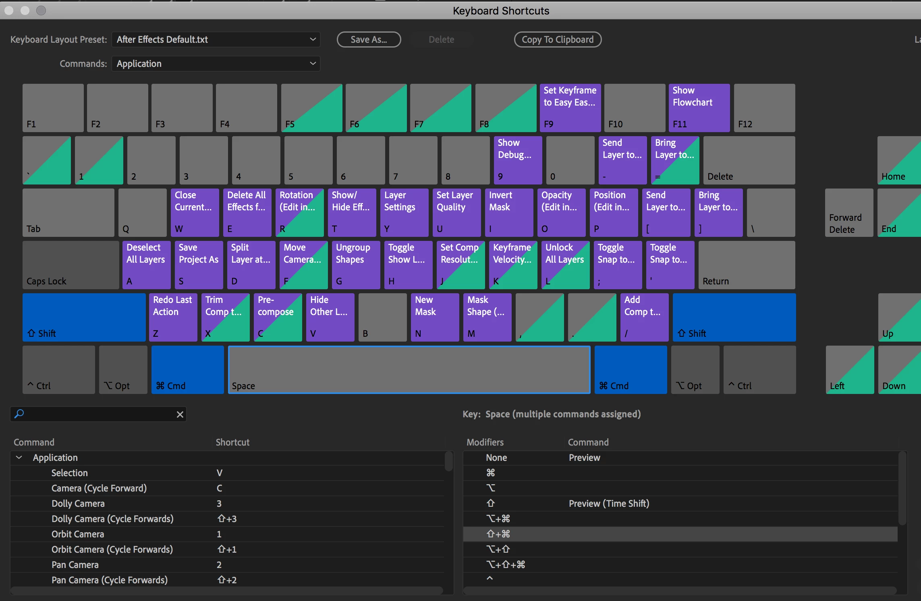This screenshot has height=601, width=921.
Task: Click Copy To Clipboard button
Action: [557, 39]
